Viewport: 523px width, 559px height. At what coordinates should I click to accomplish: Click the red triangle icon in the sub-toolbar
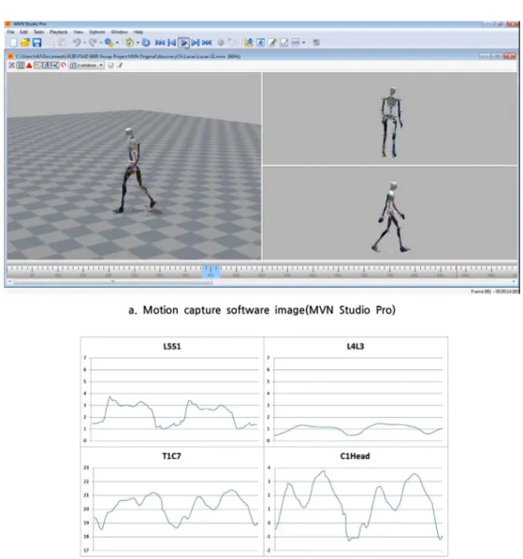[x=29, y=65]
